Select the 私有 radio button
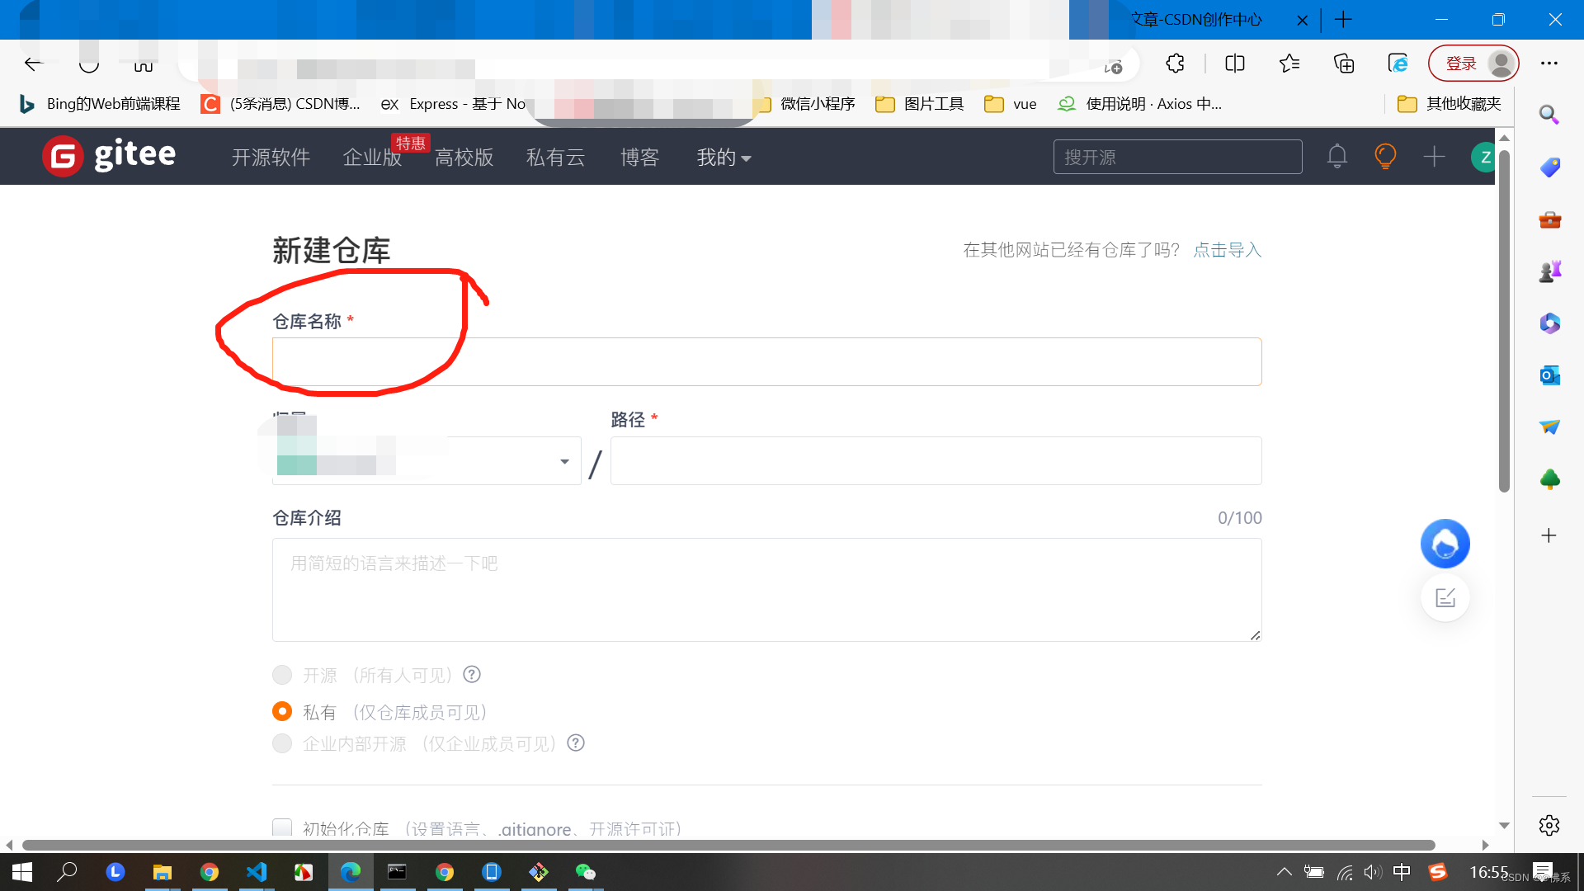Image resolution: width=1584 pixels, height=891 pixels. coord(282,711)
